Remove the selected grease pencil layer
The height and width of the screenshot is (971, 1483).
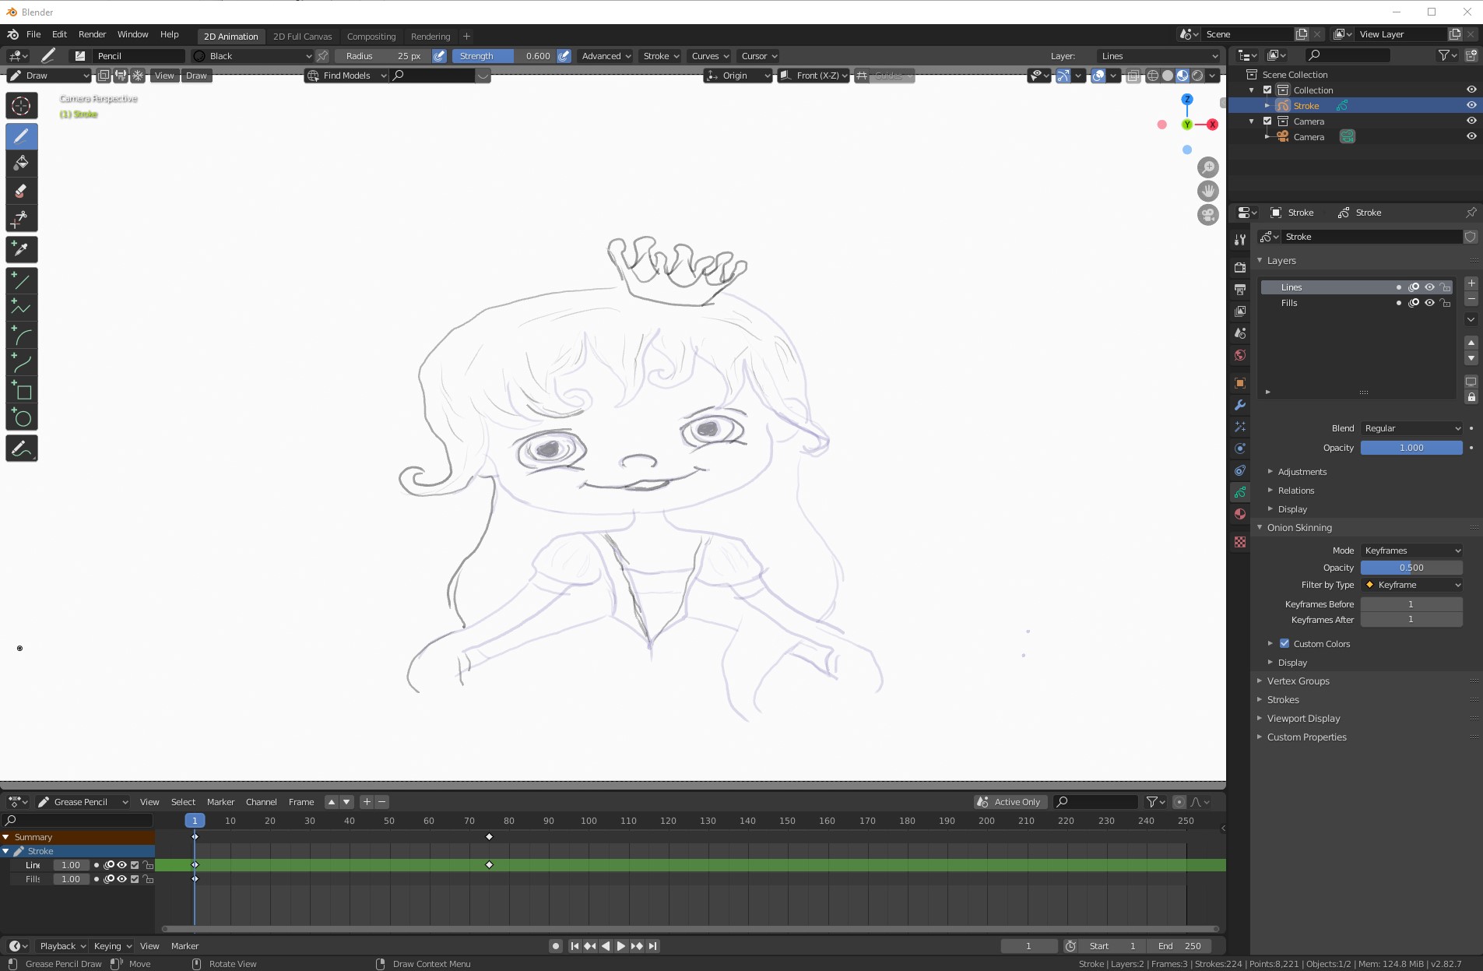[1471, 299]
